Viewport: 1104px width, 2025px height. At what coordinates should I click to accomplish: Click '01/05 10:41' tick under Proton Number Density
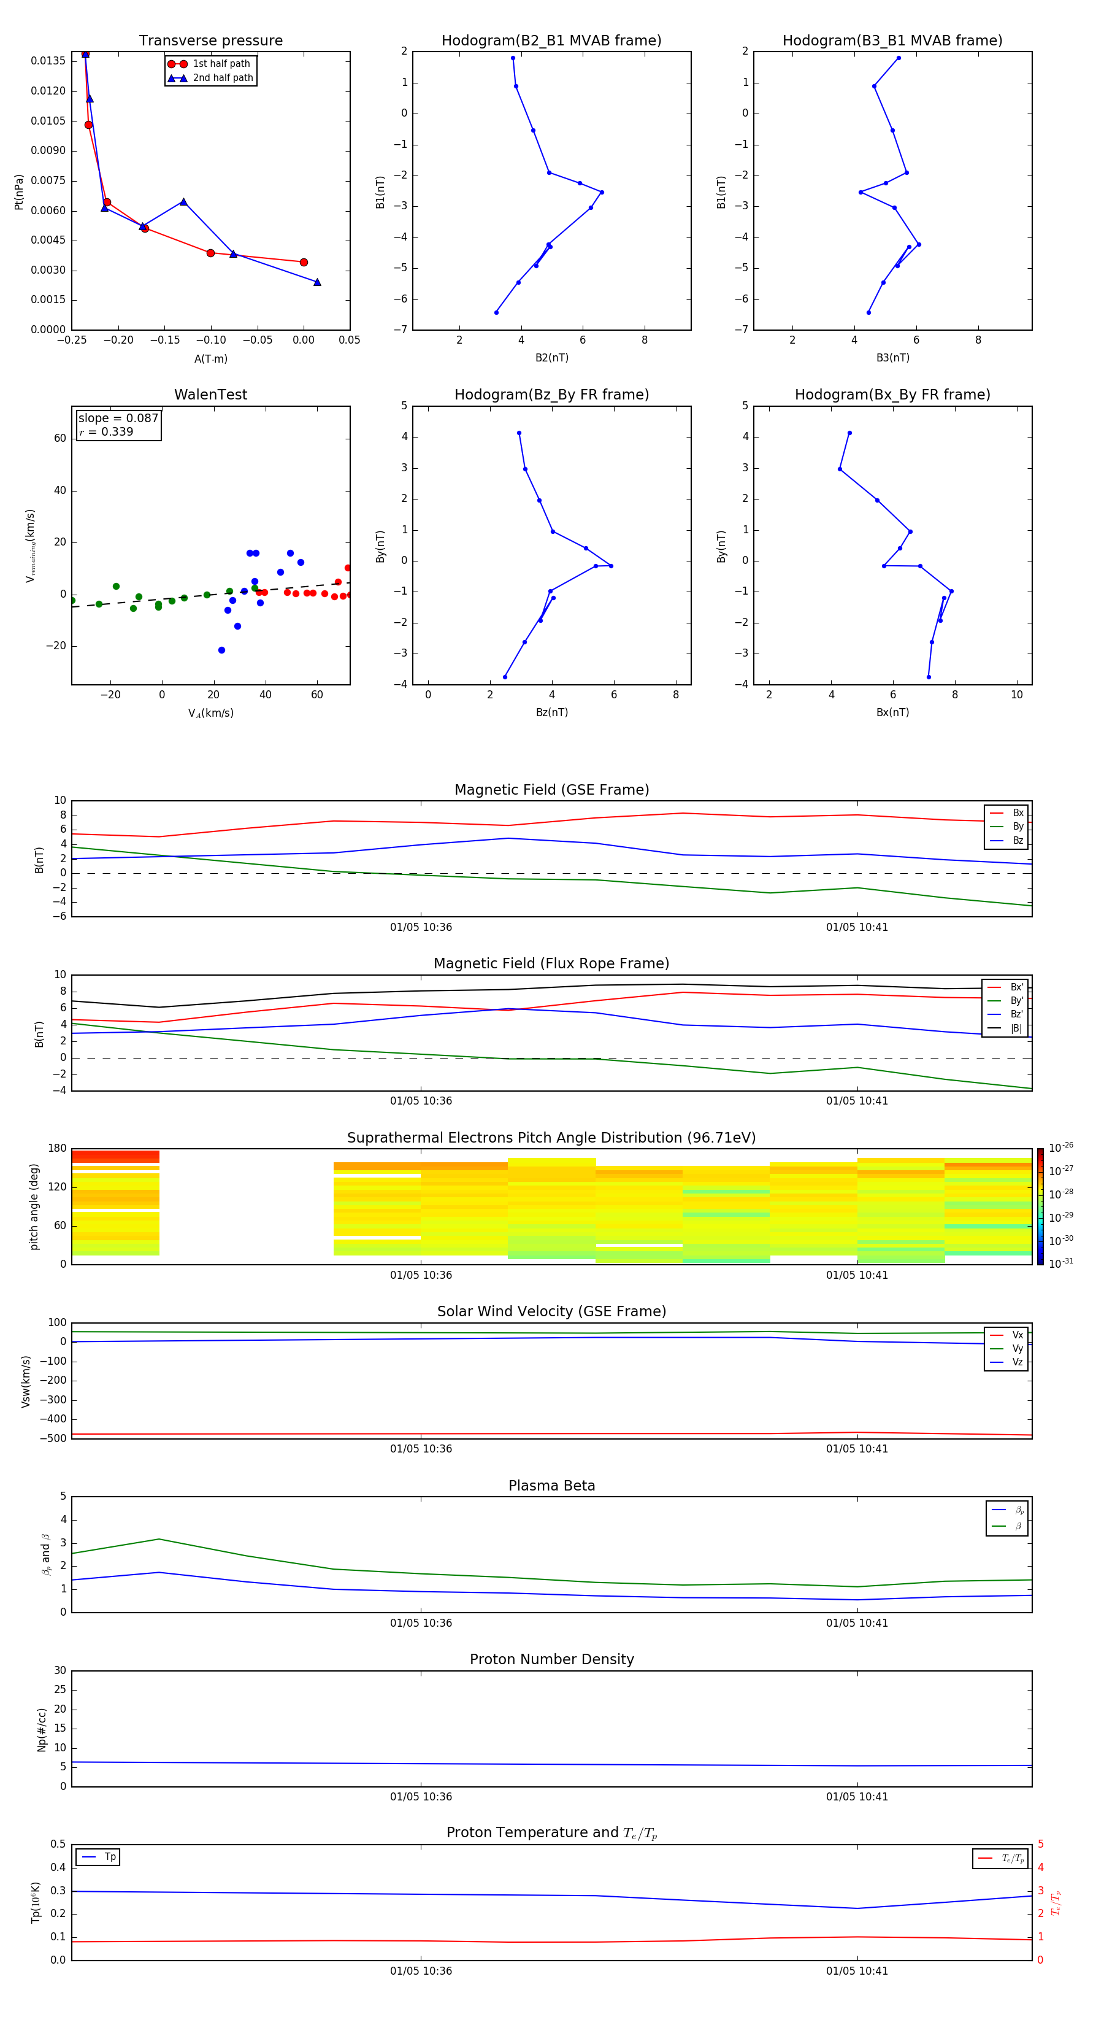856,1796
